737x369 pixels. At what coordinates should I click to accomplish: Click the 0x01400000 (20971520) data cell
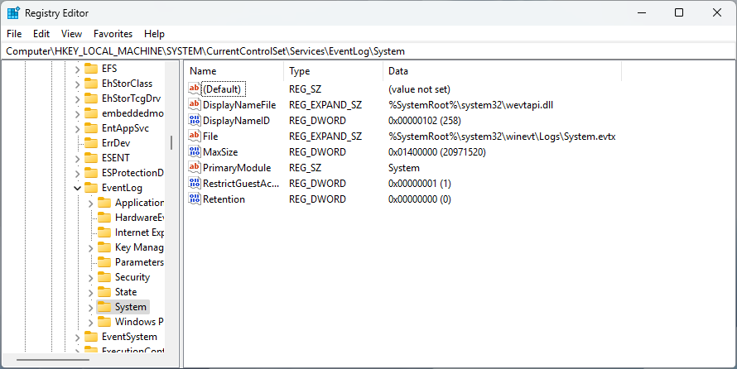[436, 152]
